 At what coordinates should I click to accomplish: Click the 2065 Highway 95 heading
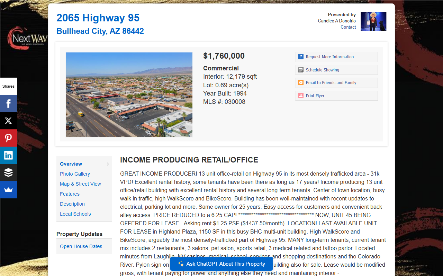point(98,18)
